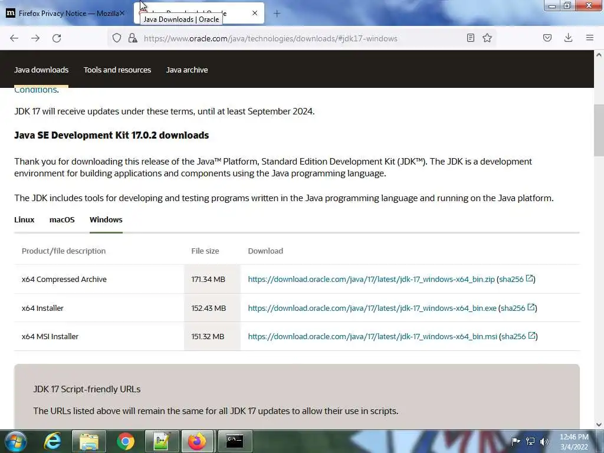
Task: Open Notepad++ from the taskbar
Action: point(162,441)
